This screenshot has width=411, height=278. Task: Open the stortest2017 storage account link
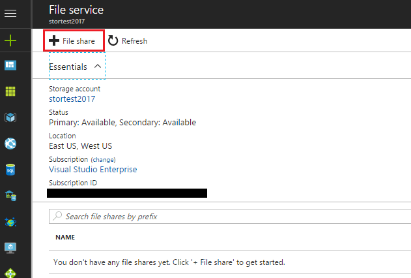(x=72, y=99)
